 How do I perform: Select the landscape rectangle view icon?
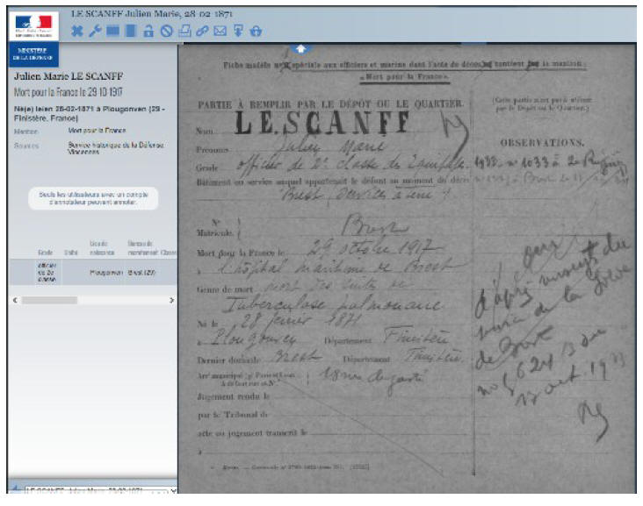112,32
